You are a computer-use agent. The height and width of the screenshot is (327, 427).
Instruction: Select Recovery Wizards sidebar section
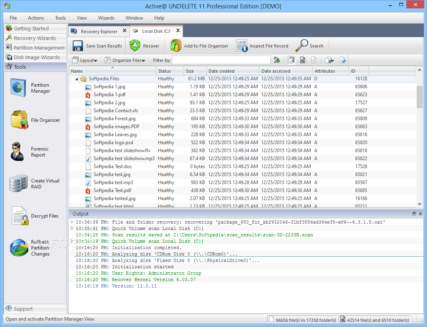click(35, 38)
